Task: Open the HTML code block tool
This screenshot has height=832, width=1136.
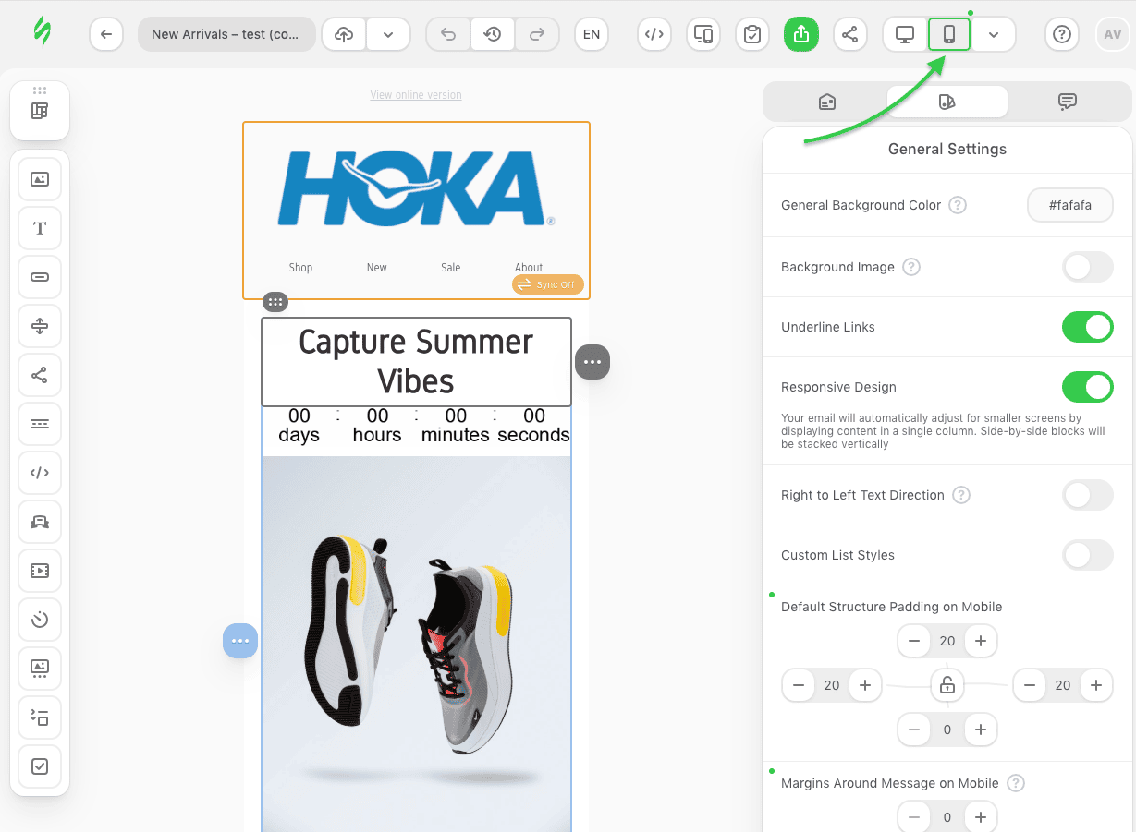Action: (39, 473)
